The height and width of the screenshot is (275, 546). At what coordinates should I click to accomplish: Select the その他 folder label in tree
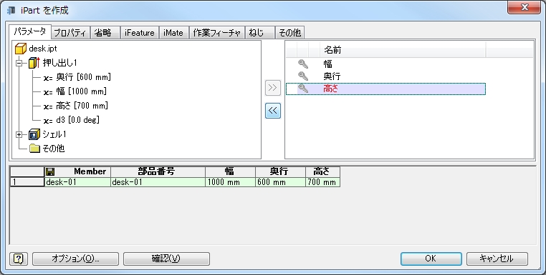tap(53, 149)
